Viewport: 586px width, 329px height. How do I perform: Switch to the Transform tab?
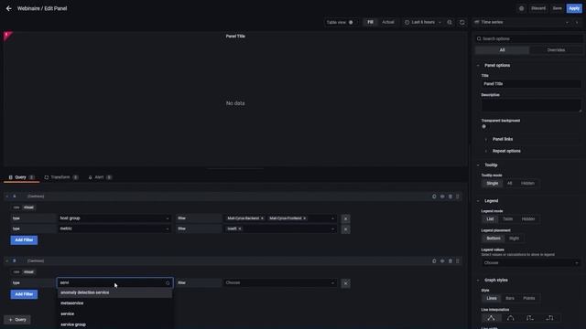61,177
